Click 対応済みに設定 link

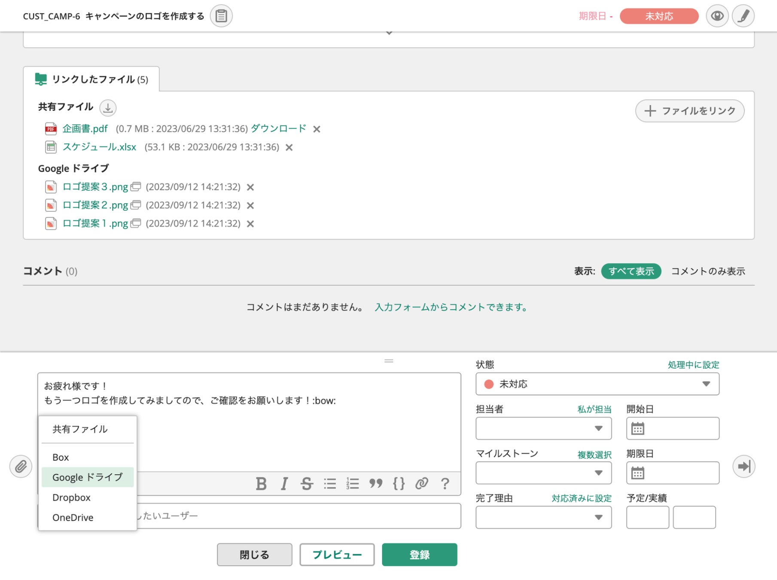[x=582, y=498]
